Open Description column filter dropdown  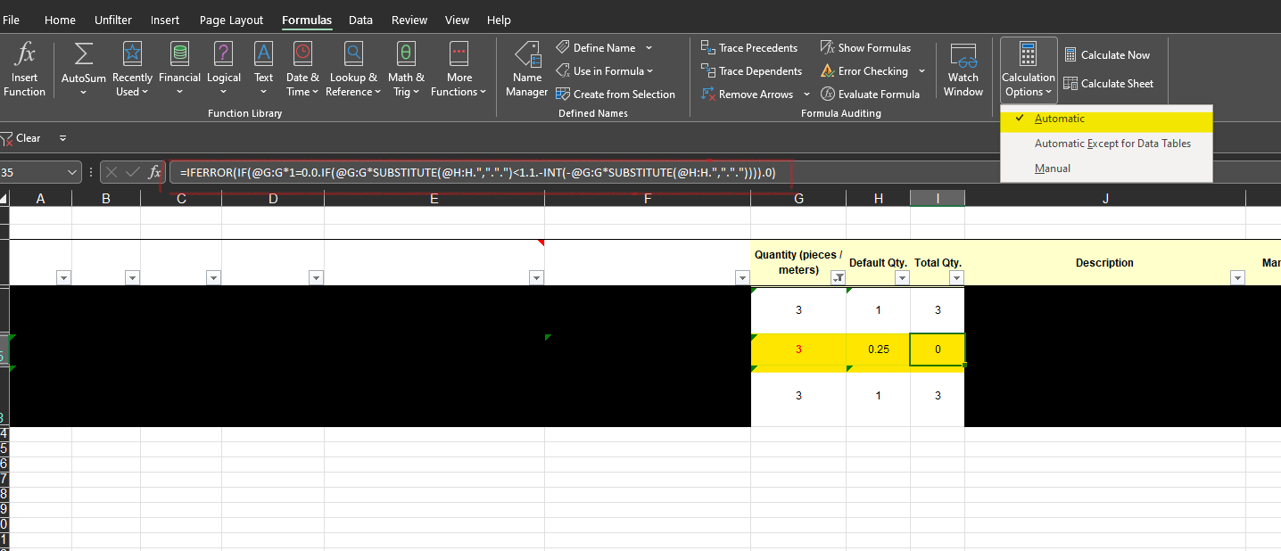[x=1237, y=278]
